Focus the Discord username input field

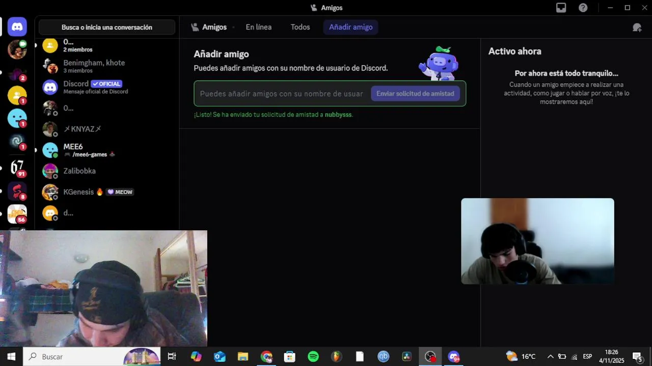[282, 94]
